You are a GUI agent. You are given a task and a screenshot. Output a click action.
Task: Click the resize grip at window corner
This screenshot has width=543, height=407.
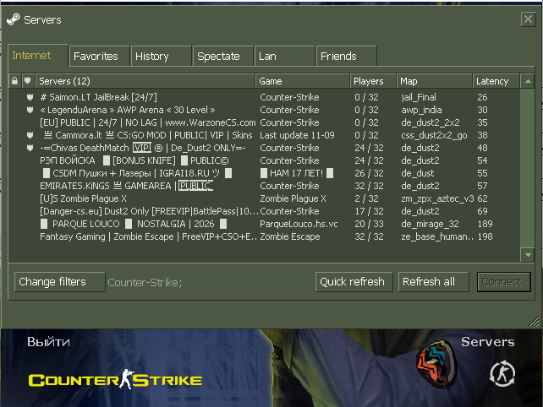click(534, 321)
